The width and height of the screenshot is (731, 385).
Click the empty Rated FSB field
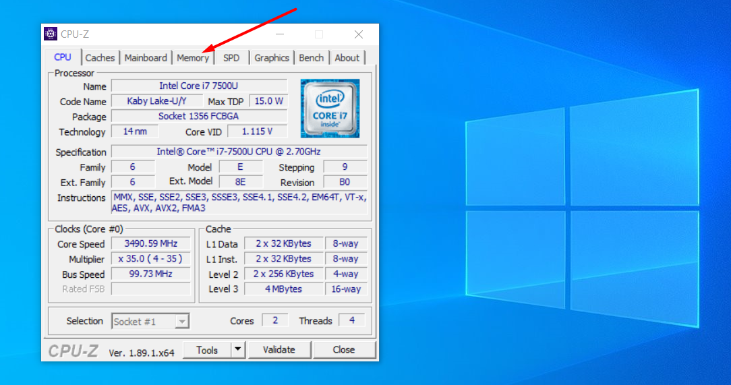(x=151, y=289)
